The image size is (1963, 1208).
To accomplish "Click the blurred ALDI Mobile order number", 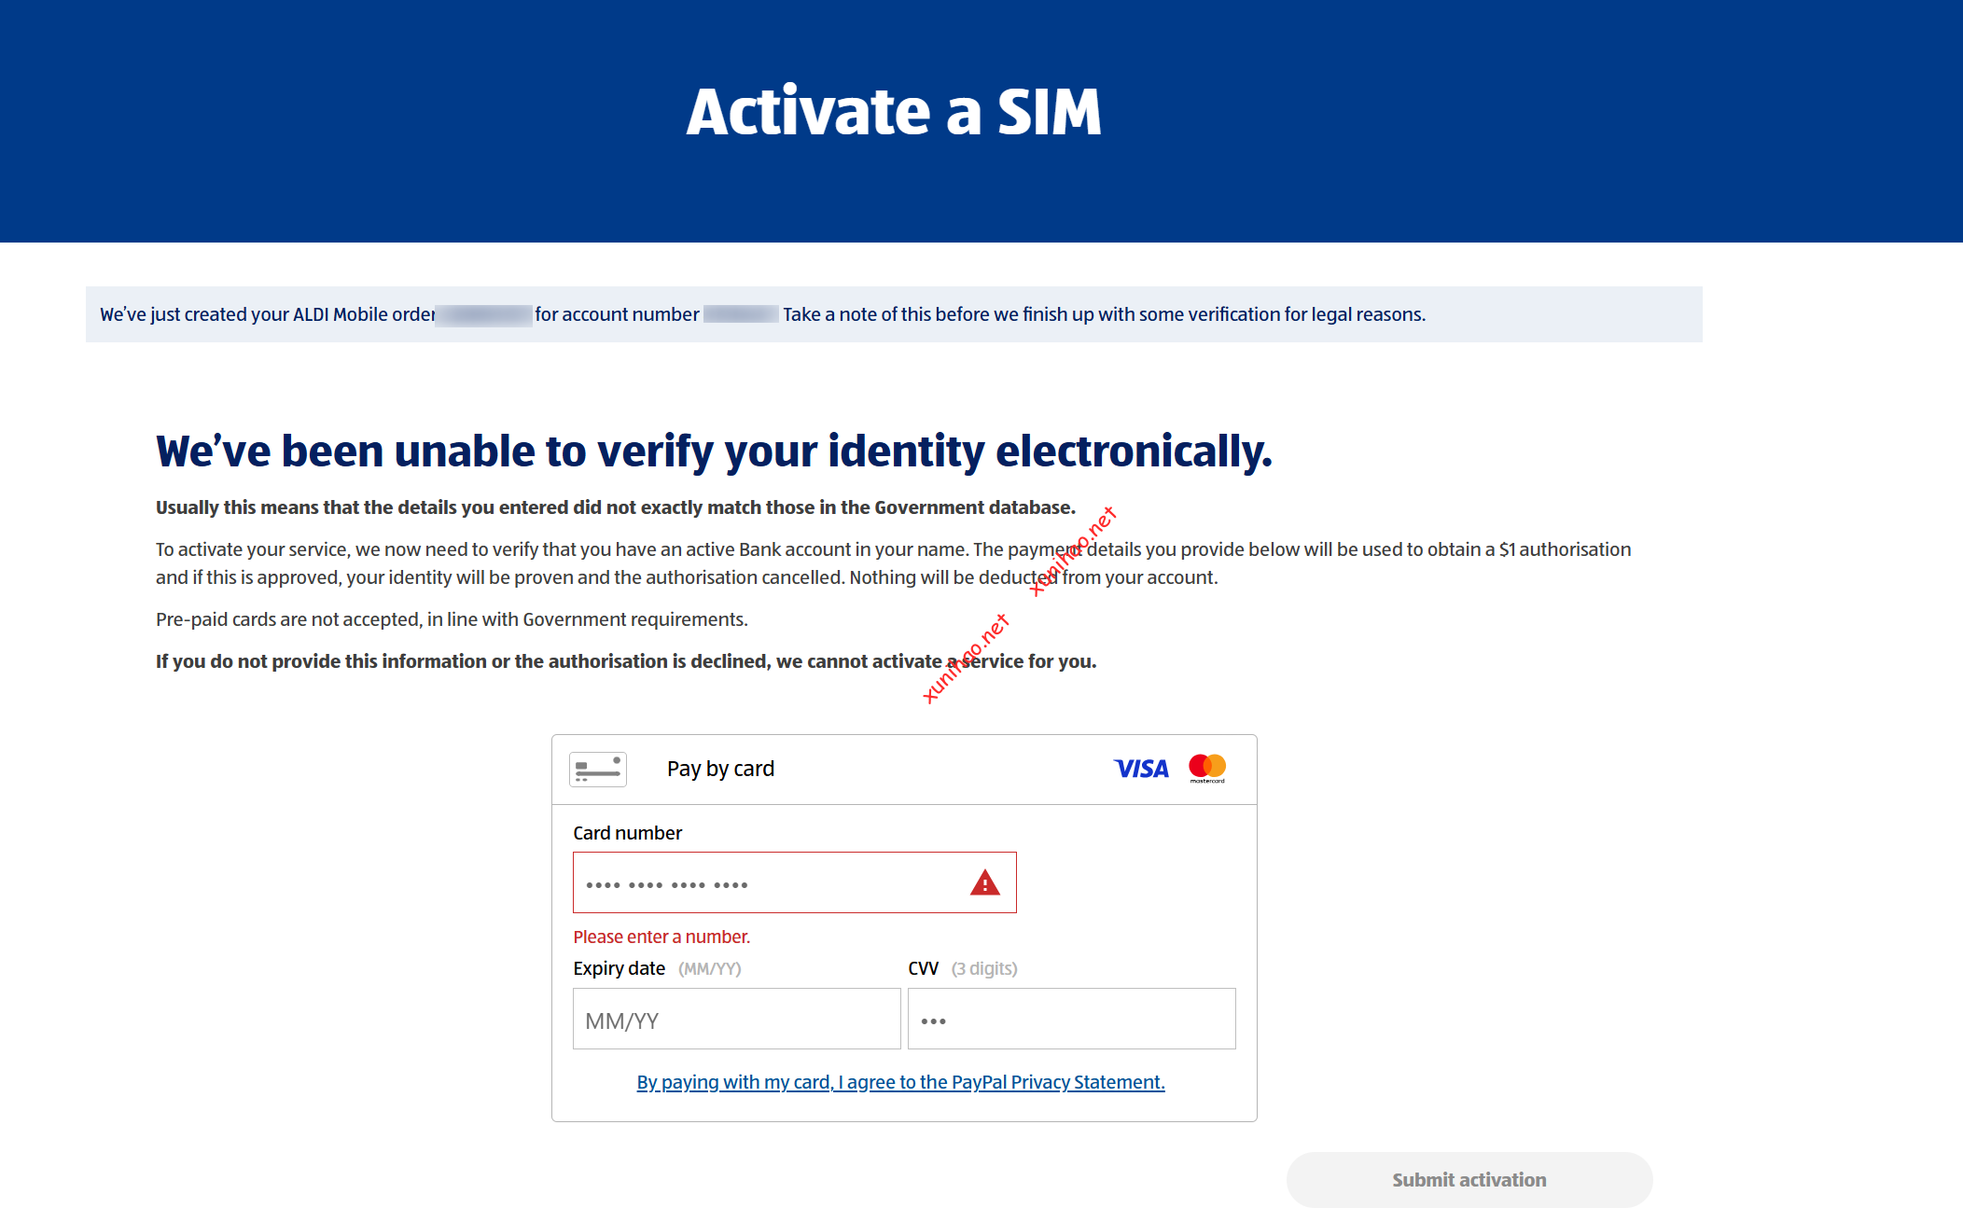I will 484,314.
